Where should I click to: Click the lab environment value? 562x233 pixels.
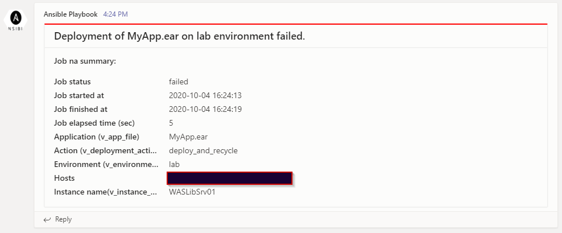pyautogui.click(x=175, y=164)
